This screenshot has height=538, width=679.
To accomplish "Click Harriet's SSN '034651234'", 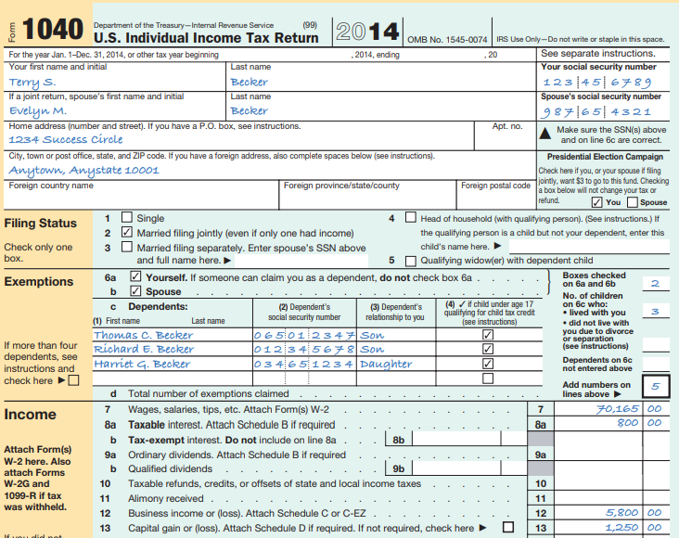I will [304, 364].
